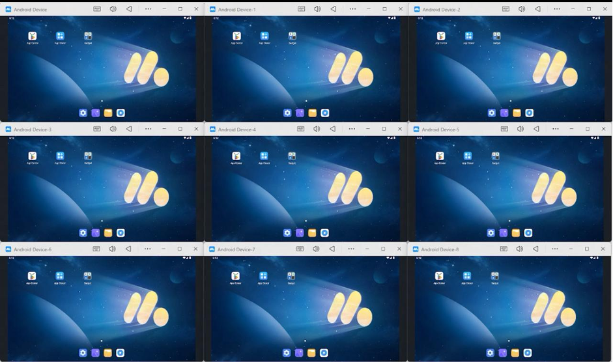Image resolution: width=613 pixels, height=362 pixels.
Task: Open Settings gear in Android Device-2 dock
Action: pos(492,113)
